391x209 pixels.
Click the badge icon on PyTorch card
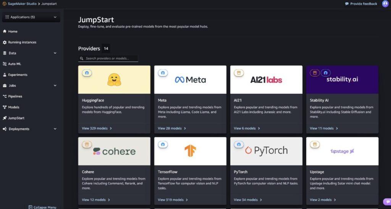point(239,145)
